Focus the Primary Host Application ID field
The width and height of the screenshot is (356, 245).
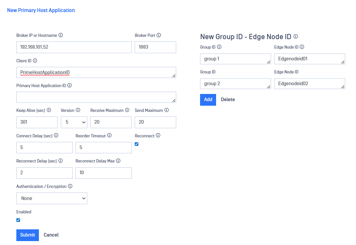(x=96, y=97)
